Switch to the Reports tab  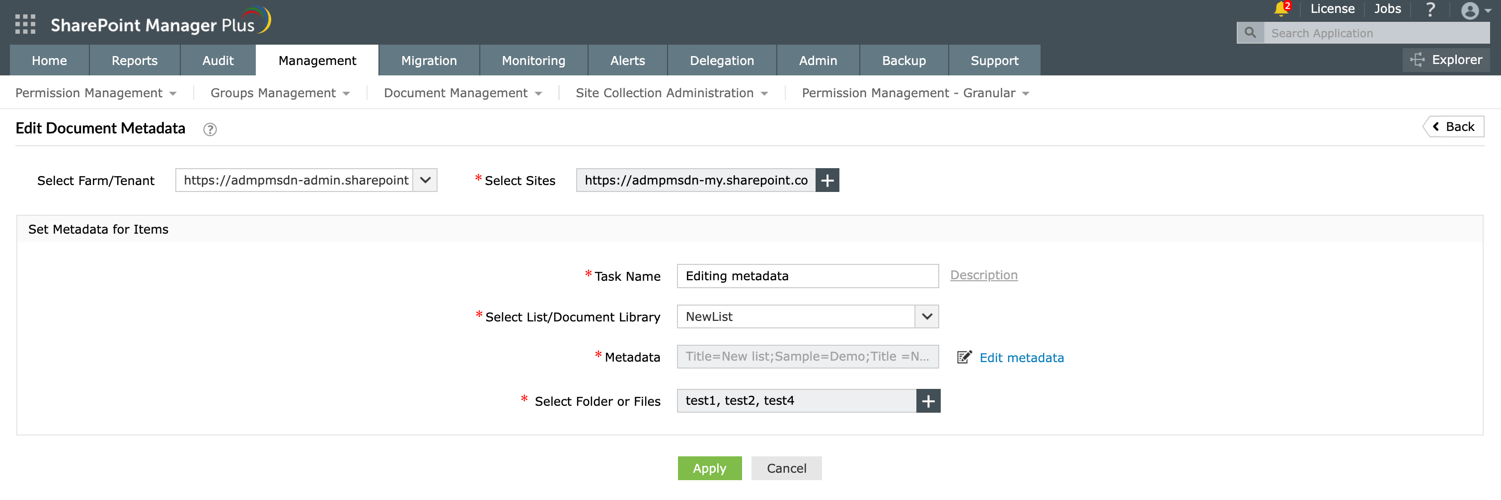135,61
